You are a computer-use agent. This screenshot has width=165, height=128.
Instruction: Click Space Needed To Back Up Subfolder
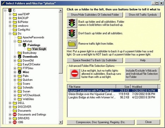[x=95, y=60]
